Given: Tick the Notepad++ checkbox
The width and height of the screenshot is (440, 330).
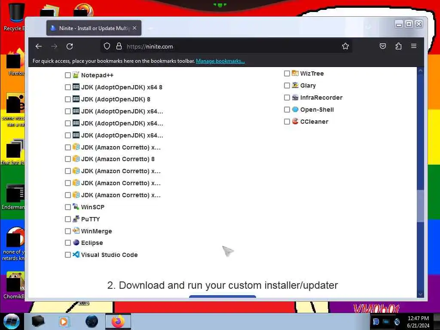Looking at the screenshot, I should click(x=67, y=75).
